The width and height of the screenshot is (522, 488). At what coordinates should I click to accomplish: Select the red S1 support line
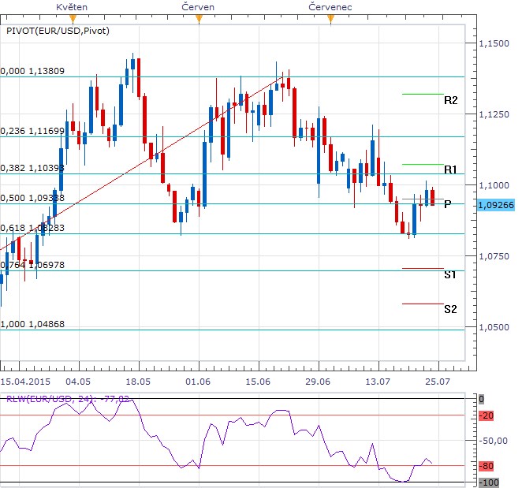[423, 268]
